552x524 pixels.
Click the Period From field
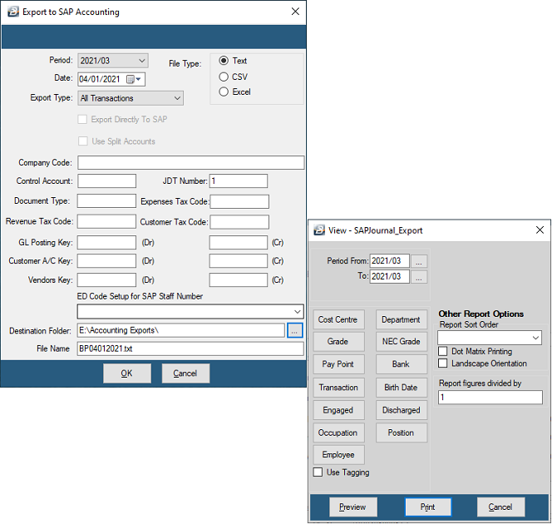click(390, 261)
